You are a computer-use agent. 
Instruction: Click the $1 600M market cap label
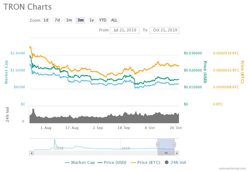click(x=18, y=70)
